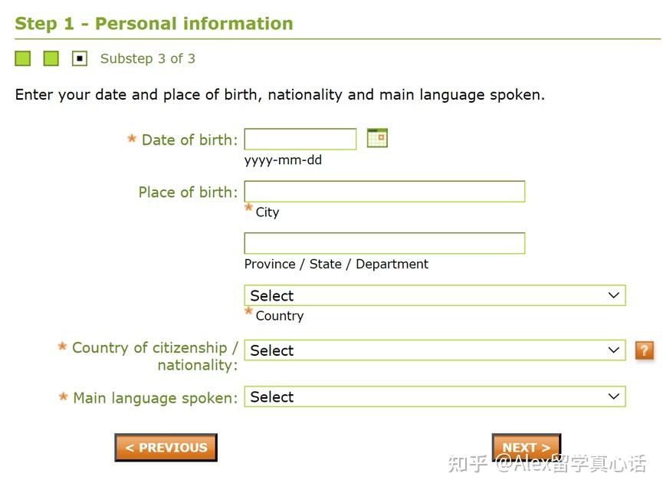Click the Place of birth label

(188, 192)
